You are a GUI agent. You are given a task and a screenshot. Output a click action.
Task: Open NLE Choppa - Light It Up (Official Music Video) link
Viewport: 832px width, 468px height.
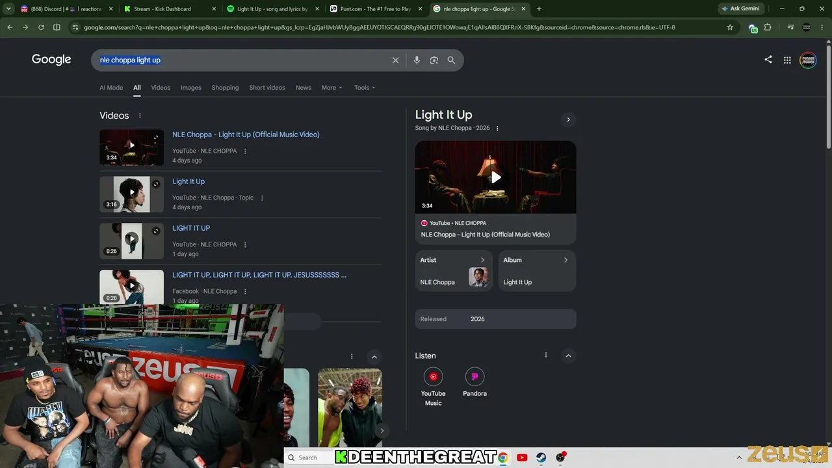[x=246, y=135]
